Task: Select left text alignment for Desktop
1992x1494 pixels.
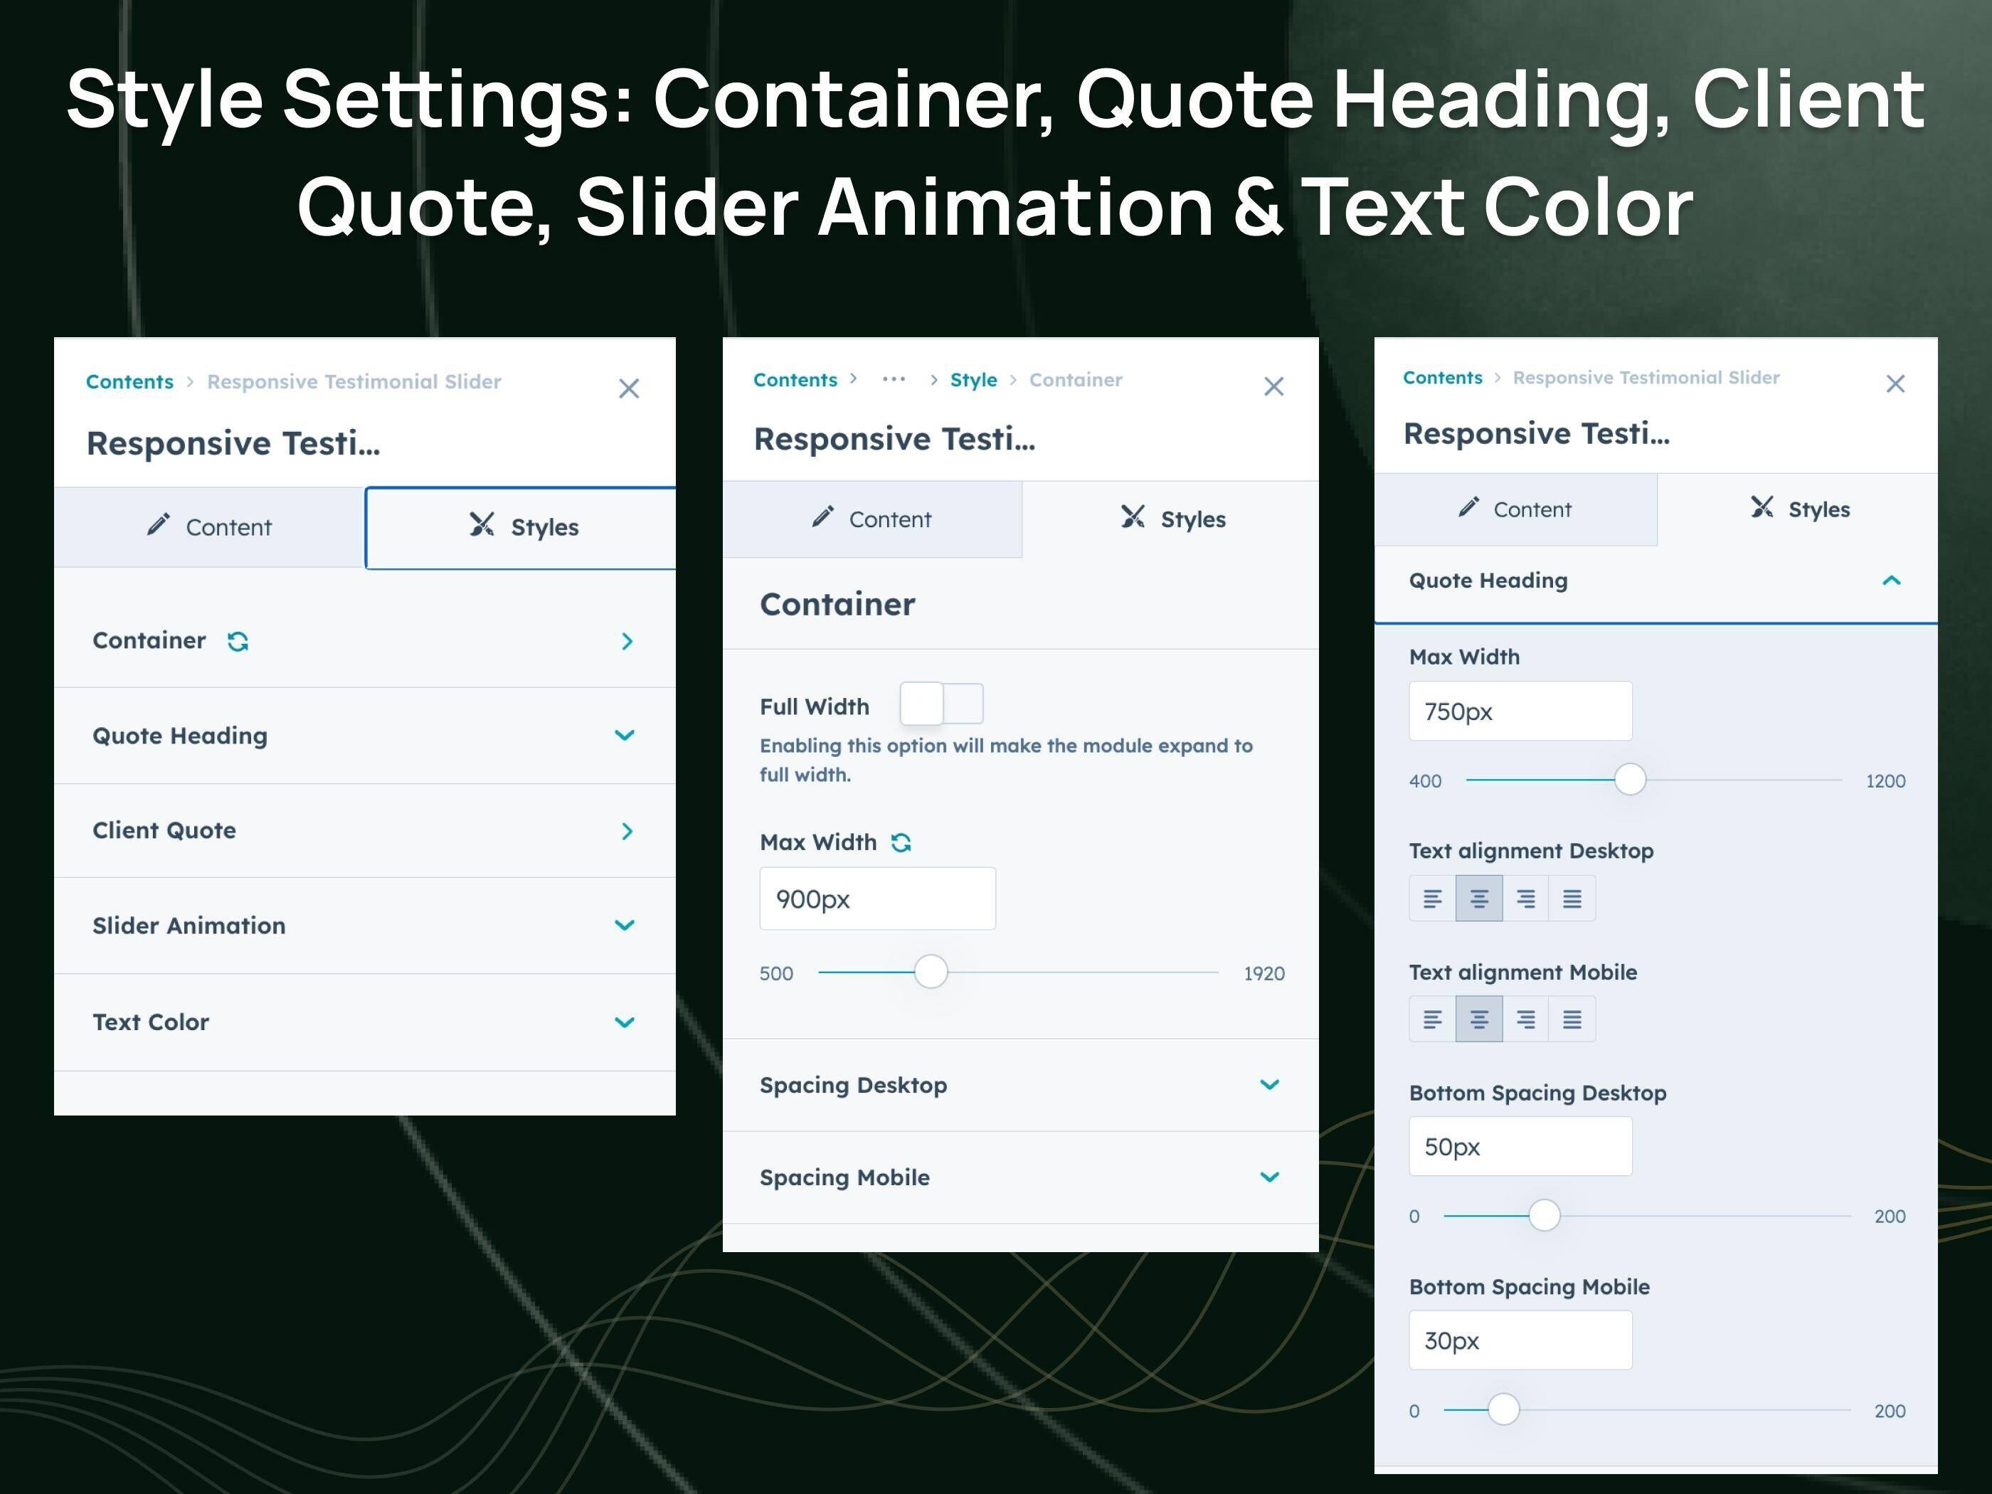Action: click(x=1433, y=897)
